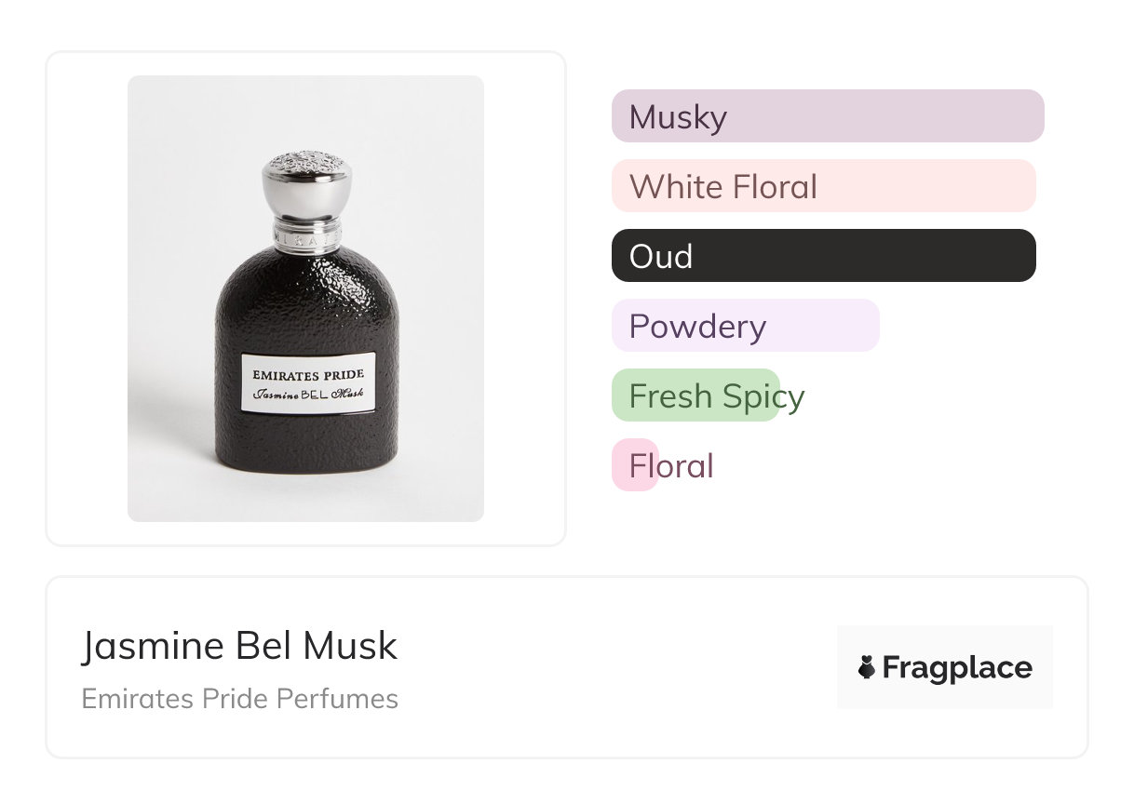
Task: Click the Jasmine Bel Musk product title
Action: click(x=239, y=646)
